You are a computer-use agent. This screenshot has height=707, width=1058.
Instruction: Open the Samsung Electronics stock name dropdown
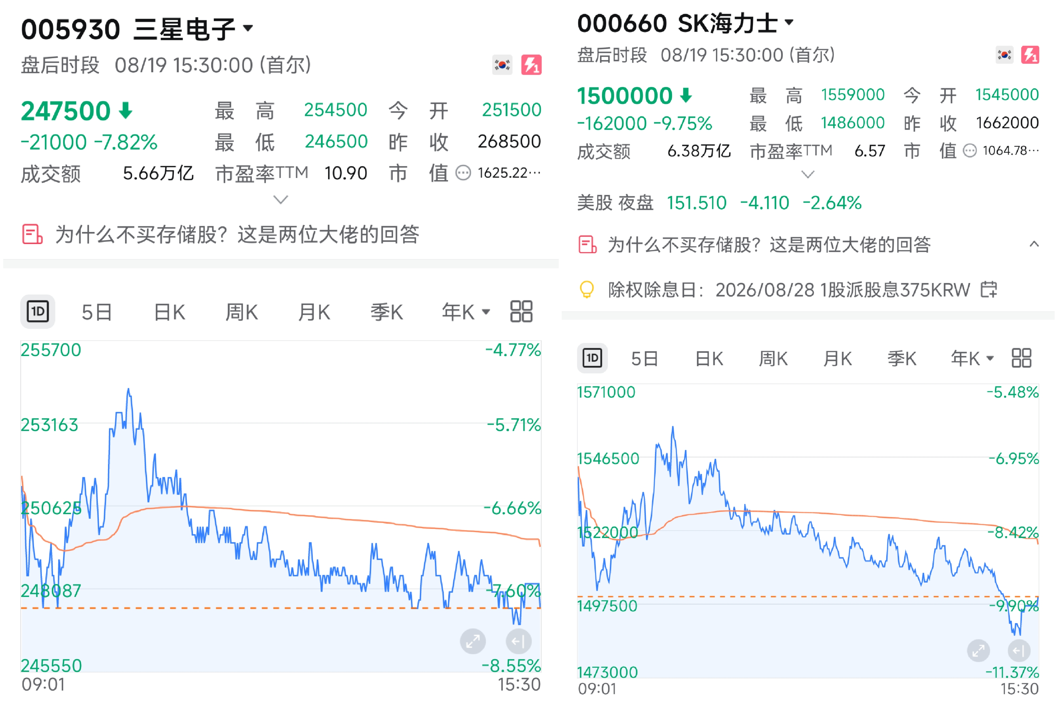(x=248, y=28)
